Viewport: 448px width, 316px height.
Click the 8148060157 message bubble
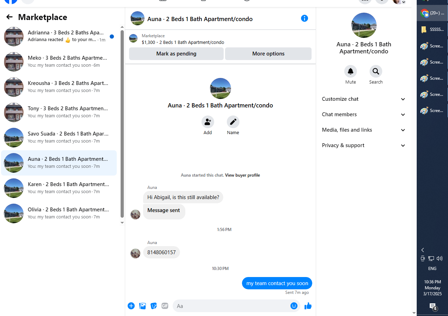click(x=161, y=252)
